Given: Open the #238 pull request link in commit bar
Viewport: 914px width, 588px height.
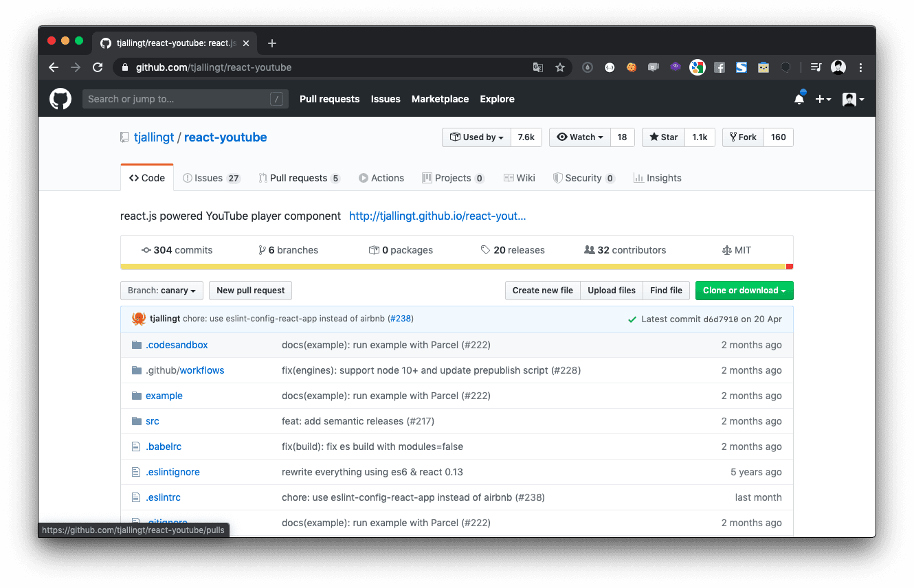Looking at the screenshot, I should point(400,319).
